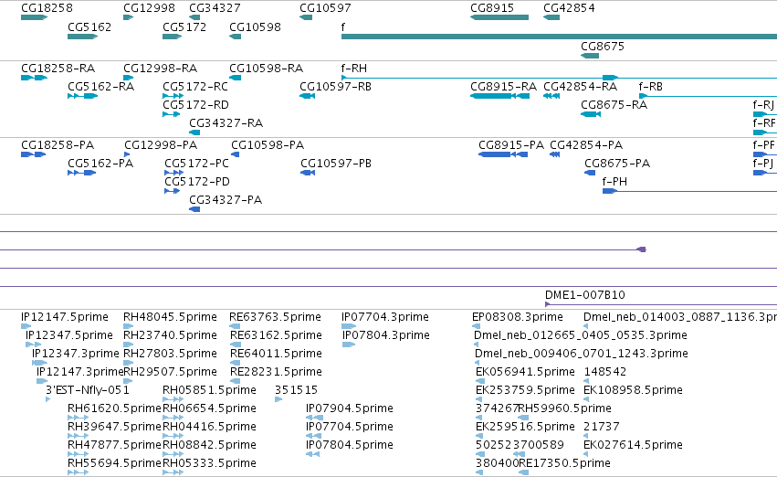Click the CG34327 gene label

215,8
